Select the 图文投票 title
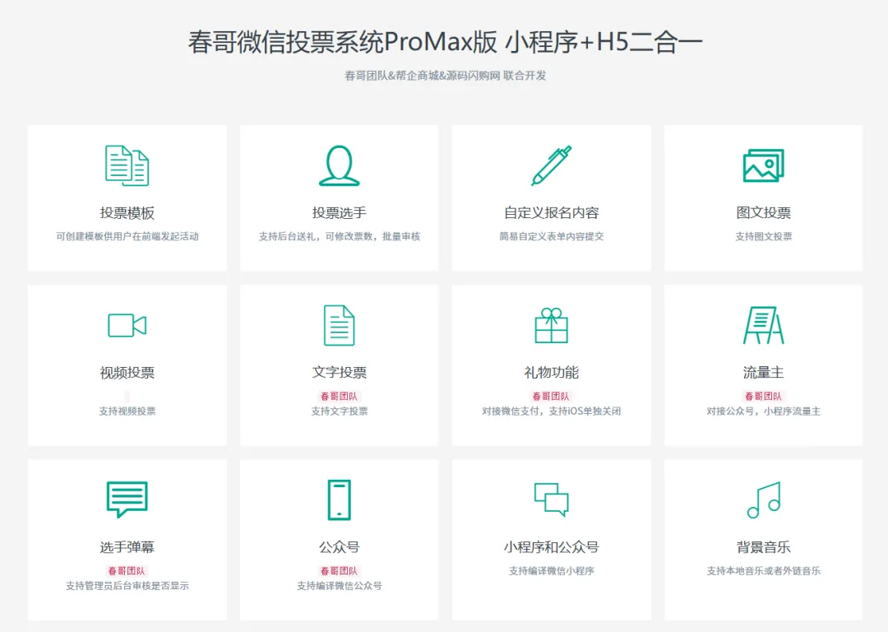Image resolution: width=888 pixels, height=632 pixels. 763,213
